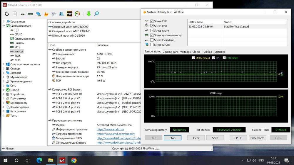Viewport: 294px width, 165px height.
Task: Select Безопасность tree item
Action: click(x=19, y=103)
